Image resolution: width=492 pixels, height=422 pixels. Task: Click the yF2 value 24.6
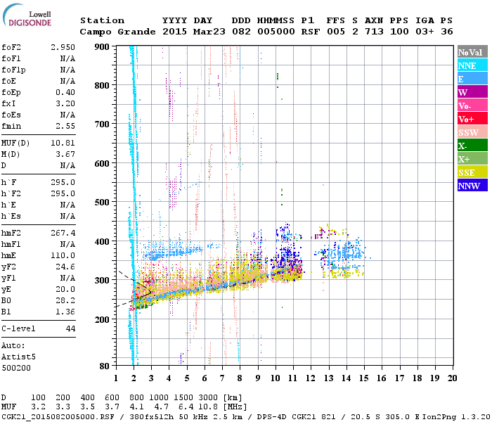[65, 267]
